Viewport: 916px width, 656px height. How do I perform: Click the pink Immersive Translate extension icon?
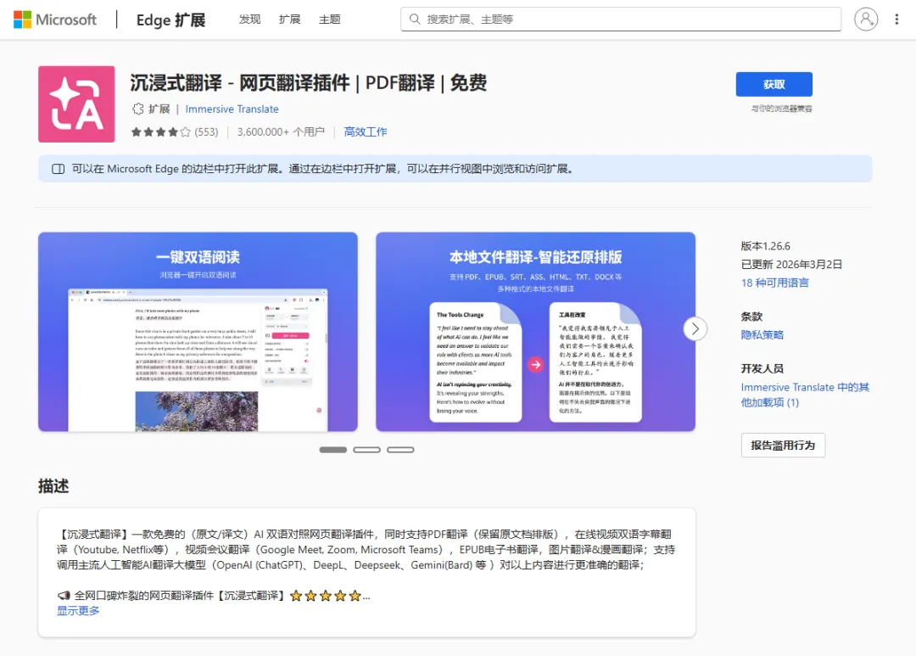[76, 104]
